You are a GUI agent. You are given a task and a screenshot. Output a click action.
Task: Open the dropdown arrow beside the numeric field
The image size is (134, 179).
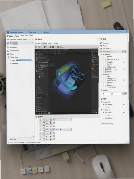126,94
